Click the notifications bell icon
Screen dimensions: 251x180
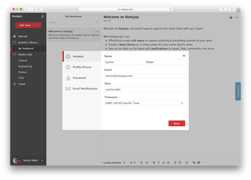click(43, 16)
